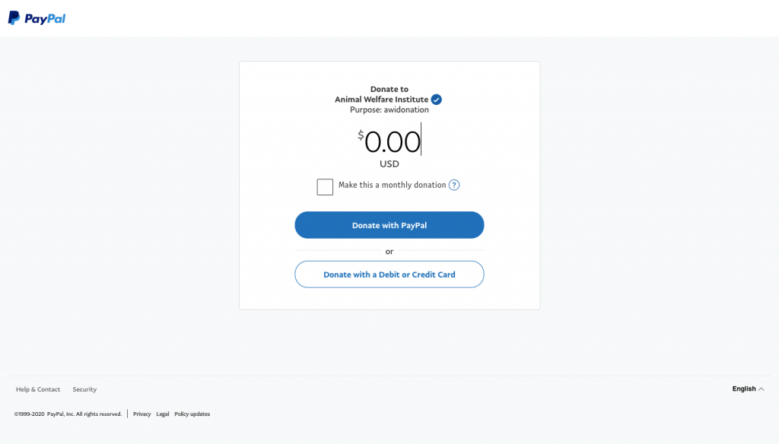Open the English language selector

[x=742, y=388]
